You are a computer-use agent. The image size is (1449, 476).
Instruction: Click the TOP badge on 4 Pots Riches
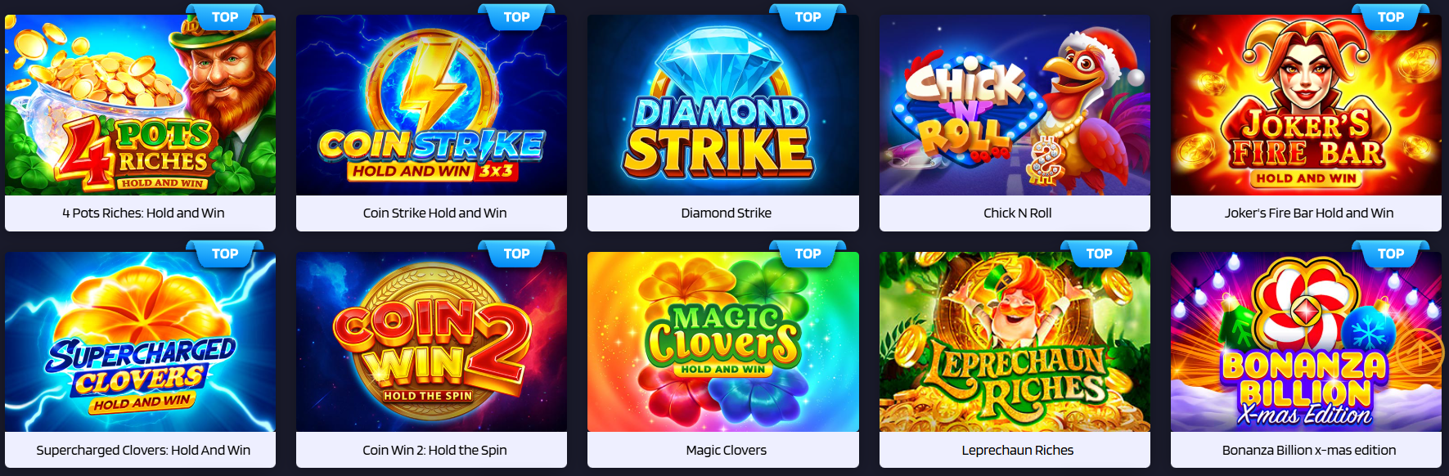(225, 17)
